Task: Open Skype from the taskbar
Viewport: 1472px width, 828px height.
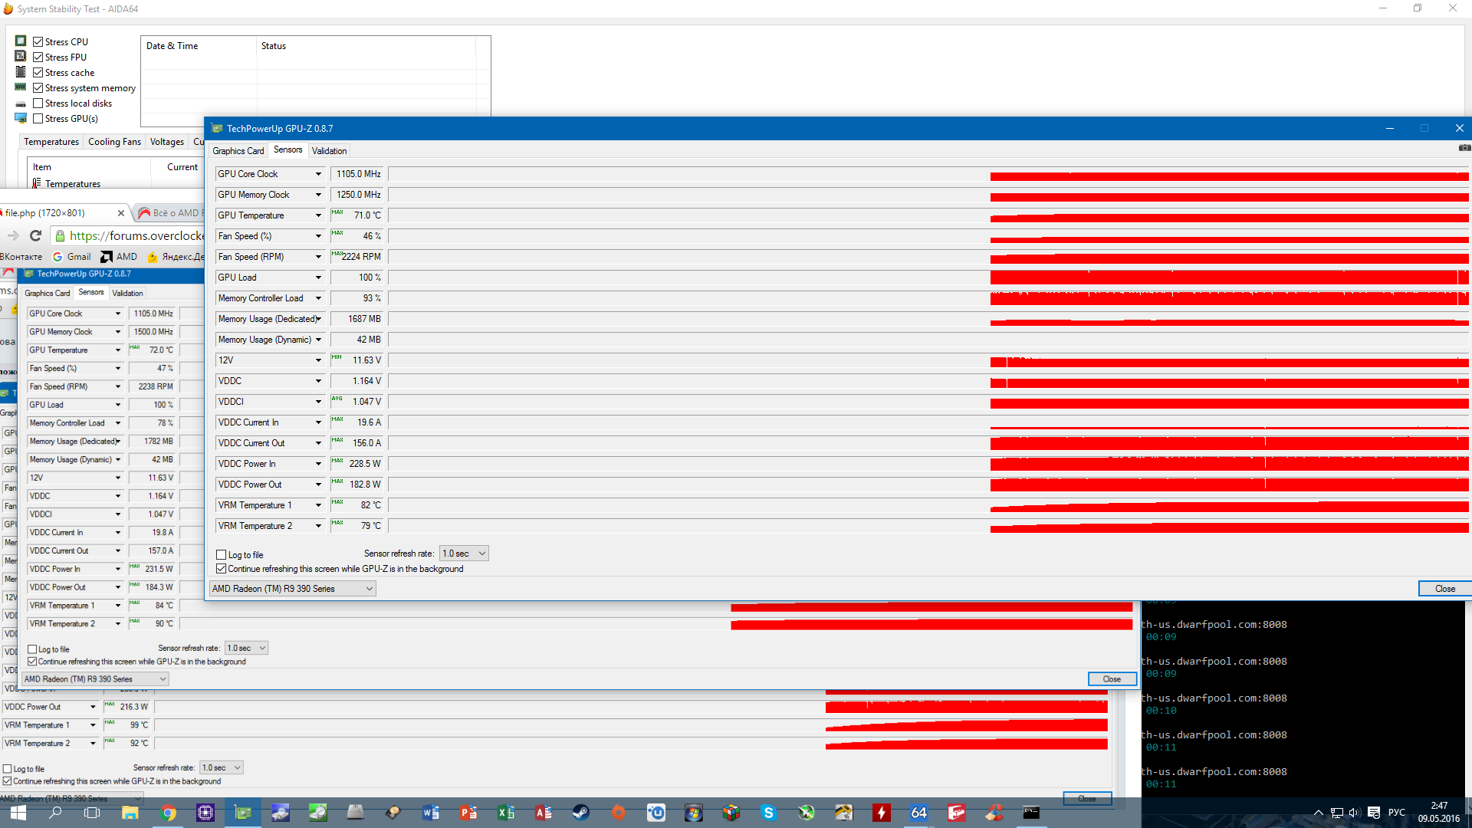Action: [768, 813]
